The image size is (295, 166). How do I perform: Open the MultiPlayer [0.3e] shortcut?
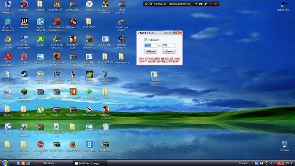(73, 42)
